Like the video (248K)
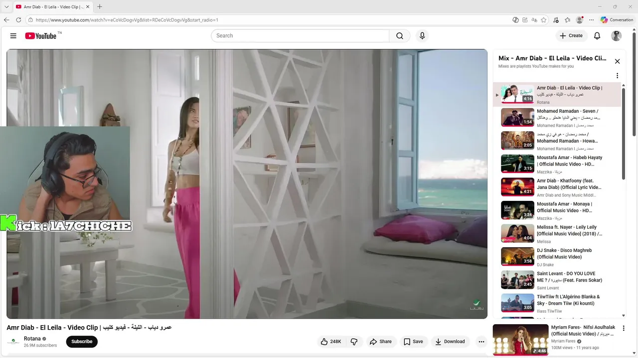 coord(331,342)
